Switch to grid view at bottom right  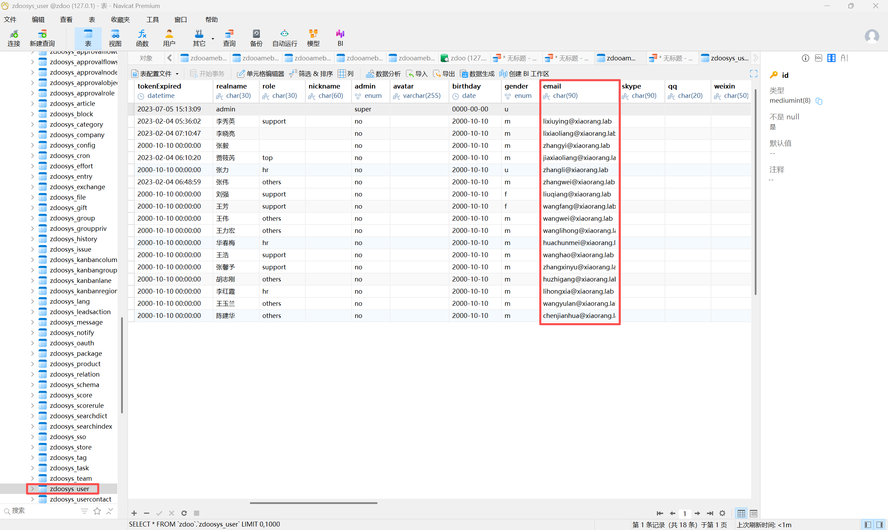click(x=741, y=513)
